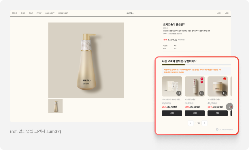The height and width of the screenshot is (150, 249).
Task: Go to next recommendation page
Action: (205, 123)
